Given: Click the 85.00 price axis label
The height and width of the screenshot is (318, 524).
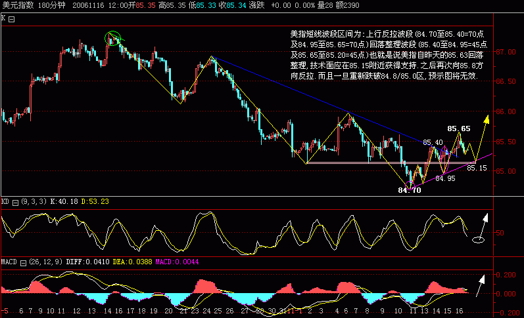Looking at the screenshot, I should point(506,171).
